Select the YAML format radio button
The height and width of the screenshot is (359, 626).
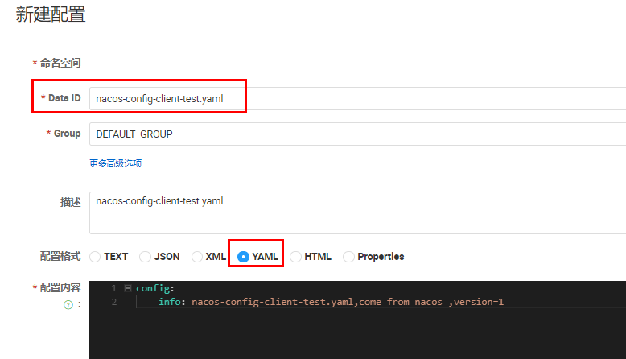click(x=243, y=257)
